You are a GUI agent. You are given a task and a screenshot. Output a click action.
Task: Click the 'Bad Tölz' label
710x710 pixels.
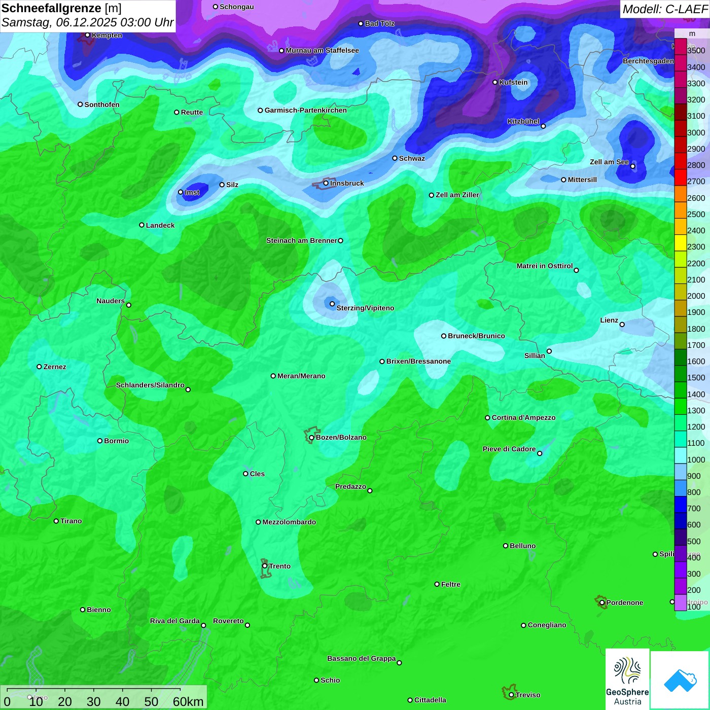point(380,23)
